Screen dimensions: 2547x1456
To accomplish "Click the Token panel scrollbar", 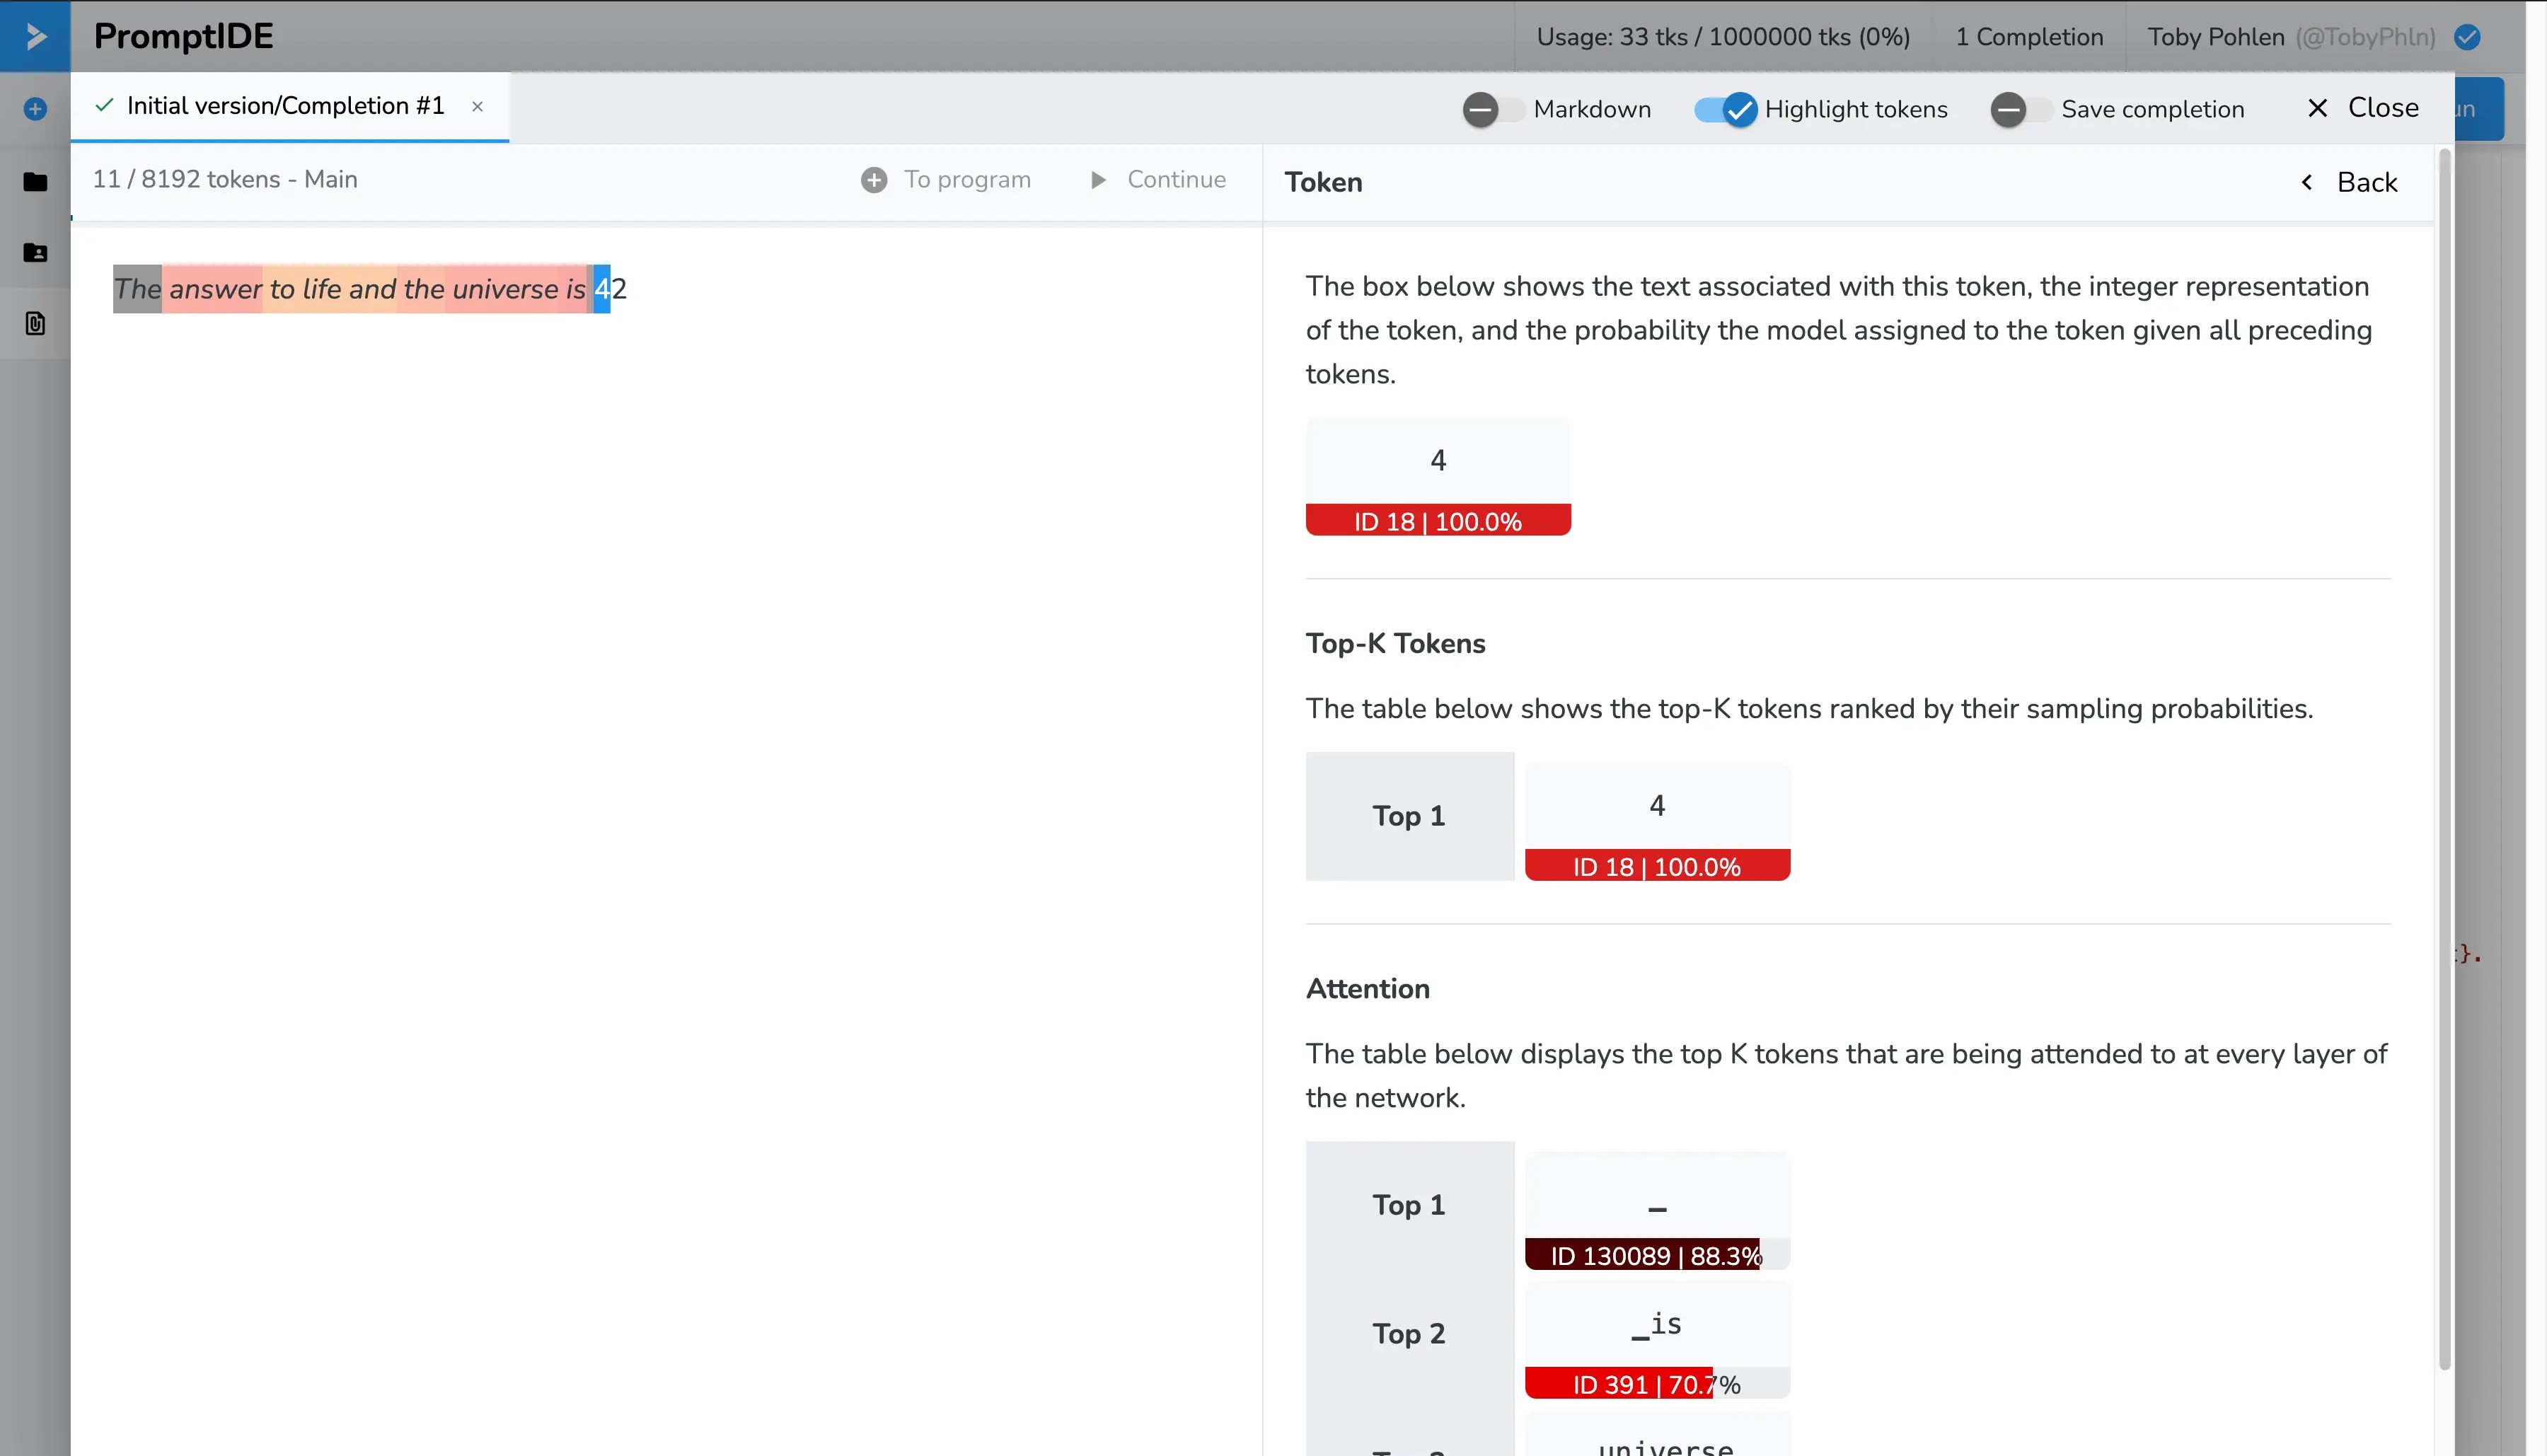I will (x=2444, y=760).
